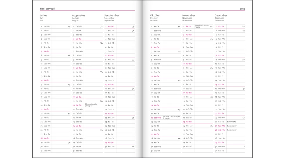Click the pink '4 Va·Su' row in Augusztus

pyautogui.click(x=87, y=39)
